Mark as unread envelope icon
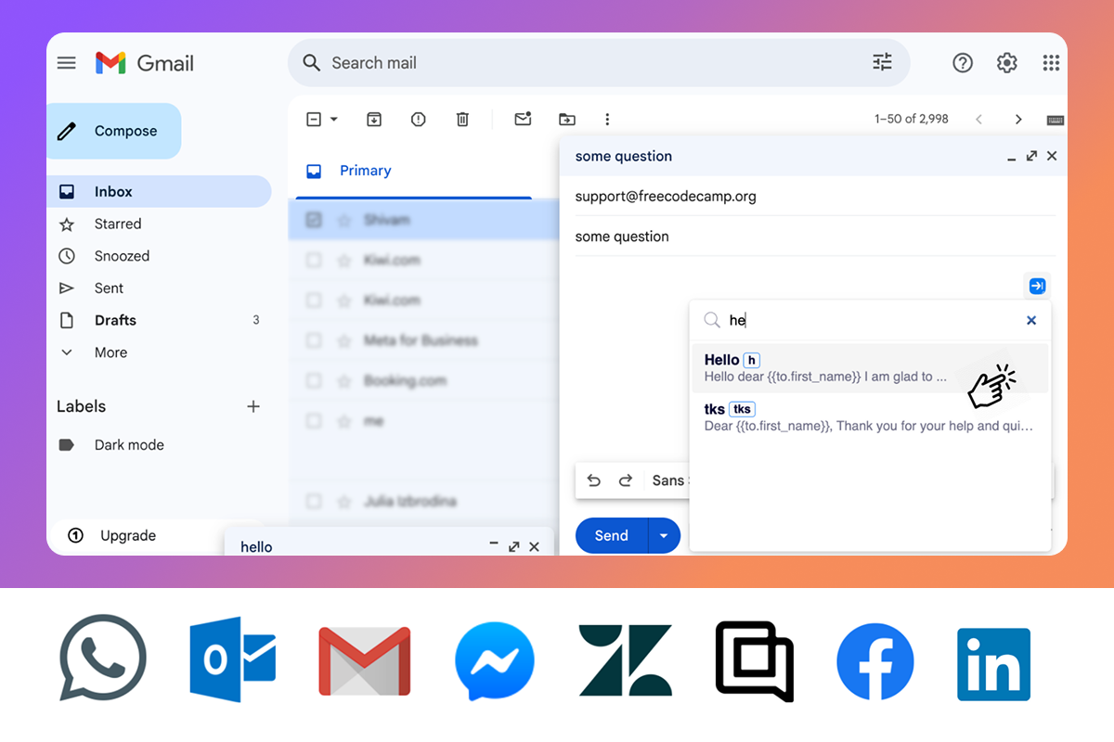The width and height of the screenshot is (1114, 742). pos(523,119)
